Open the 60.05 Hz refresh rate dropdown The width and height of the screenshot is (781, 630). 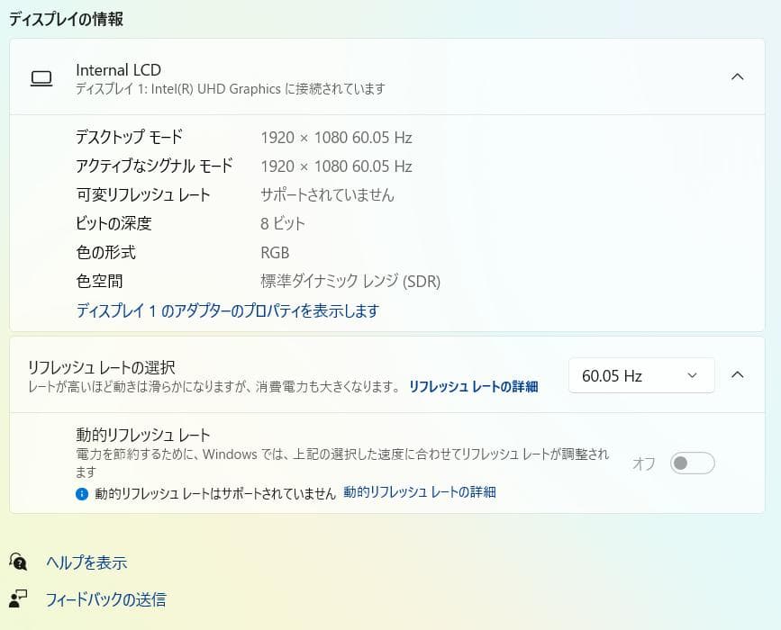[640, 375]
